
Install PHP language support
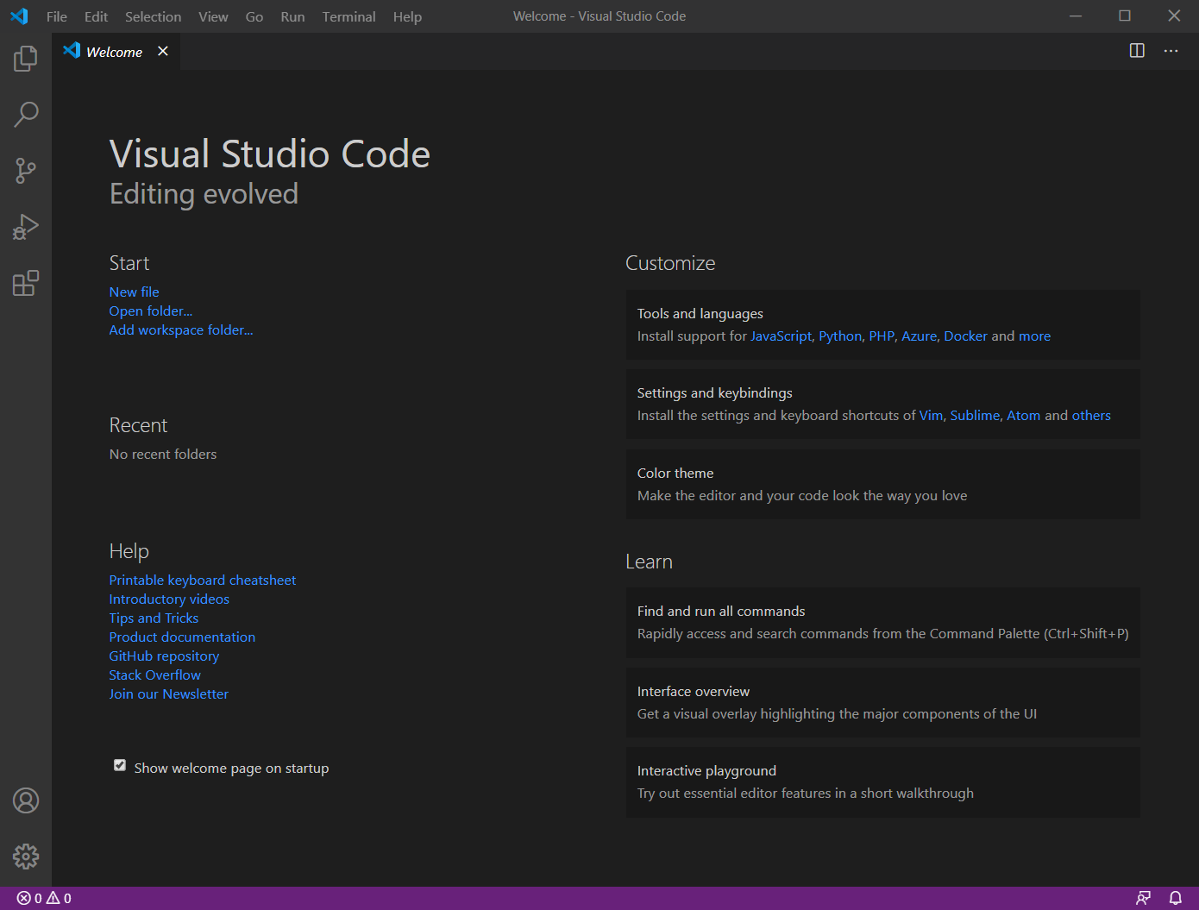pos(882,336)
